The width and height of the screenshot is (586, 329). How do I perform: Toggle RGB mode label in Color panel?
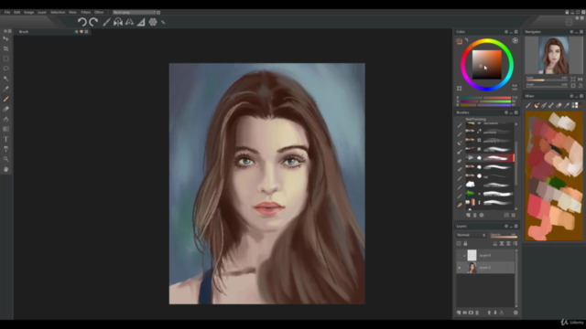click(515, 85)
